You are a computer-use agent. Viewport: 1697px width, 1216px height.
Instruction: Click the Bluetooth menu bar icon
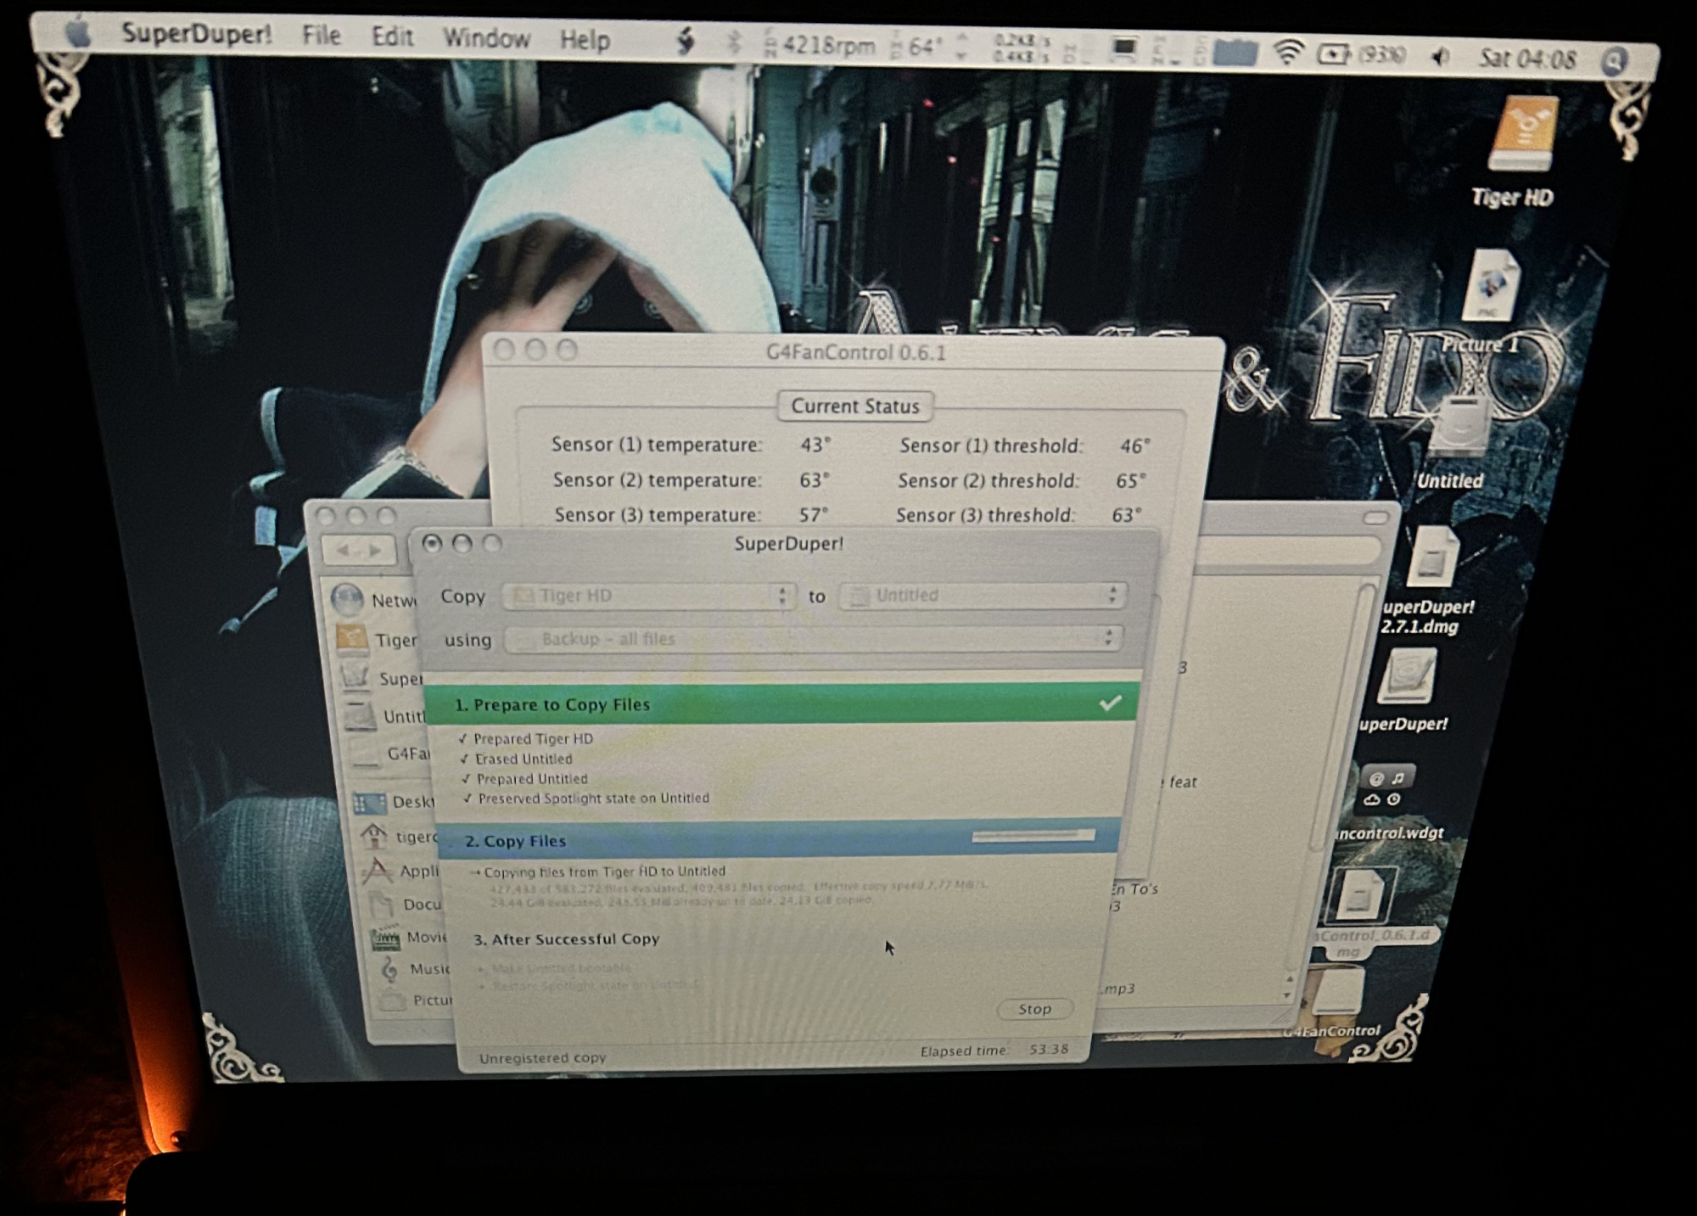click(x=733, y=42)
